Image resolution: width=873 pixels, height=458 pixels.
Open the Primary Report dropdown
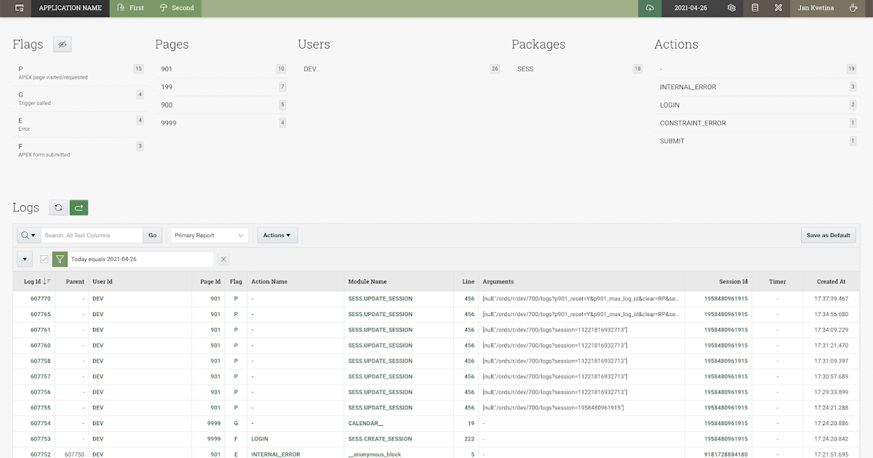click(209, 235)
